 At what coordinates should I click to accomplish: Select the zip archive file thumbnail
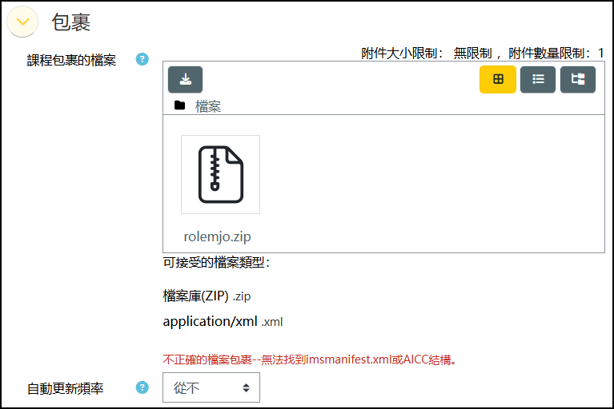(220, 175)
